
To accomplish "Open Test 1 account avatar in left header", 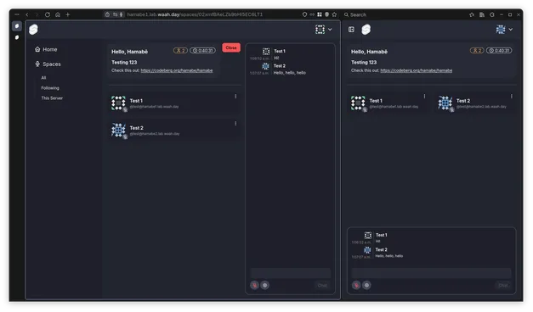I will [x=320, y=30].
